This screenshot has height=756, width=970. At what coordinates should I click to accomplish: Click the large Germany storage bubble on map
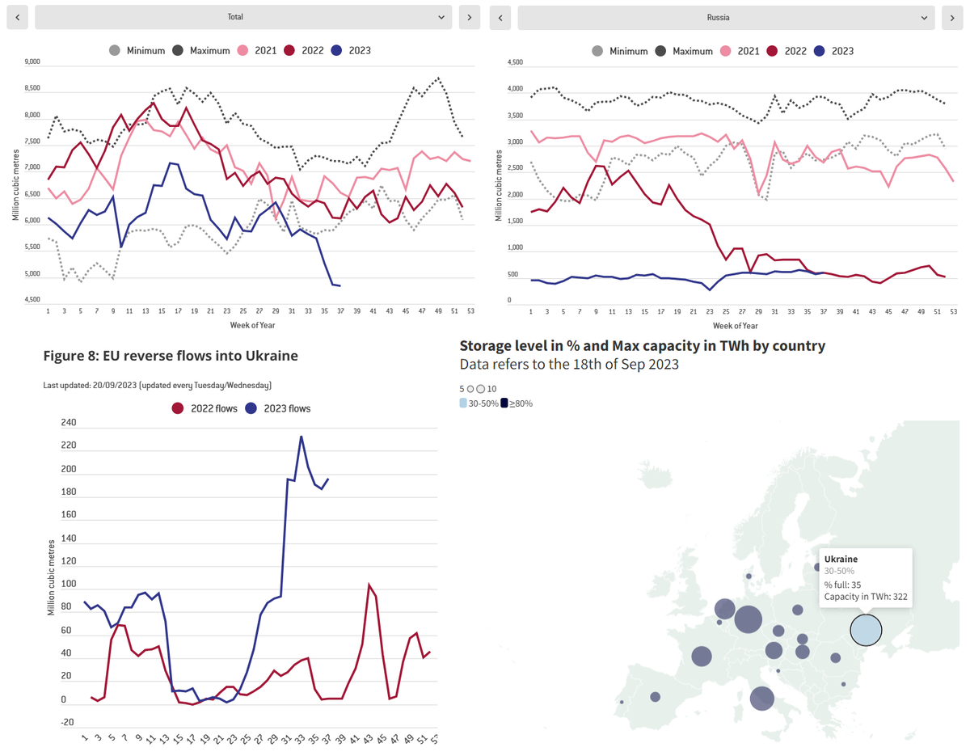point(749,619)
